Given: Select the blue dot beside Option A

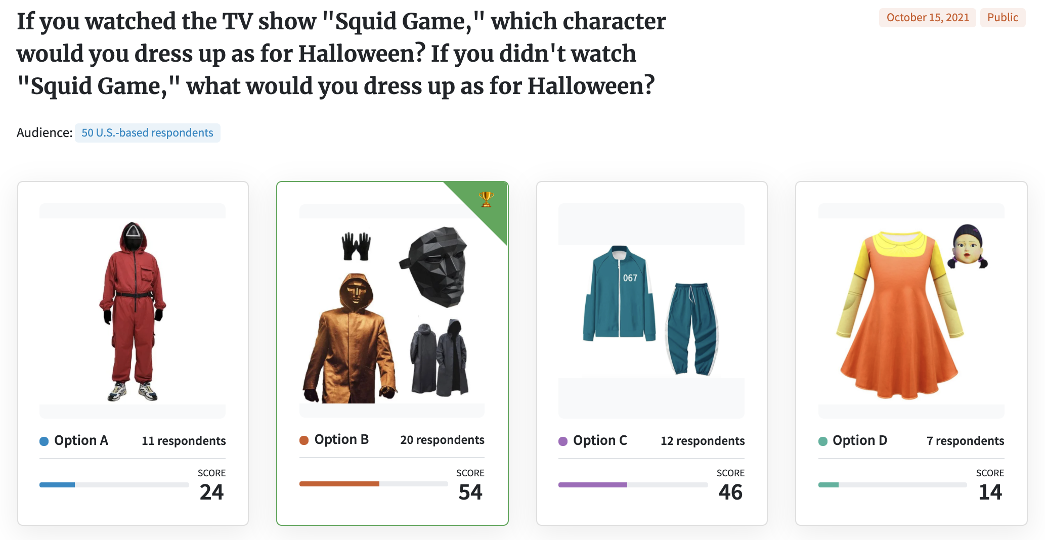Looking at the screenshot, I should click(x=44, y=441).
